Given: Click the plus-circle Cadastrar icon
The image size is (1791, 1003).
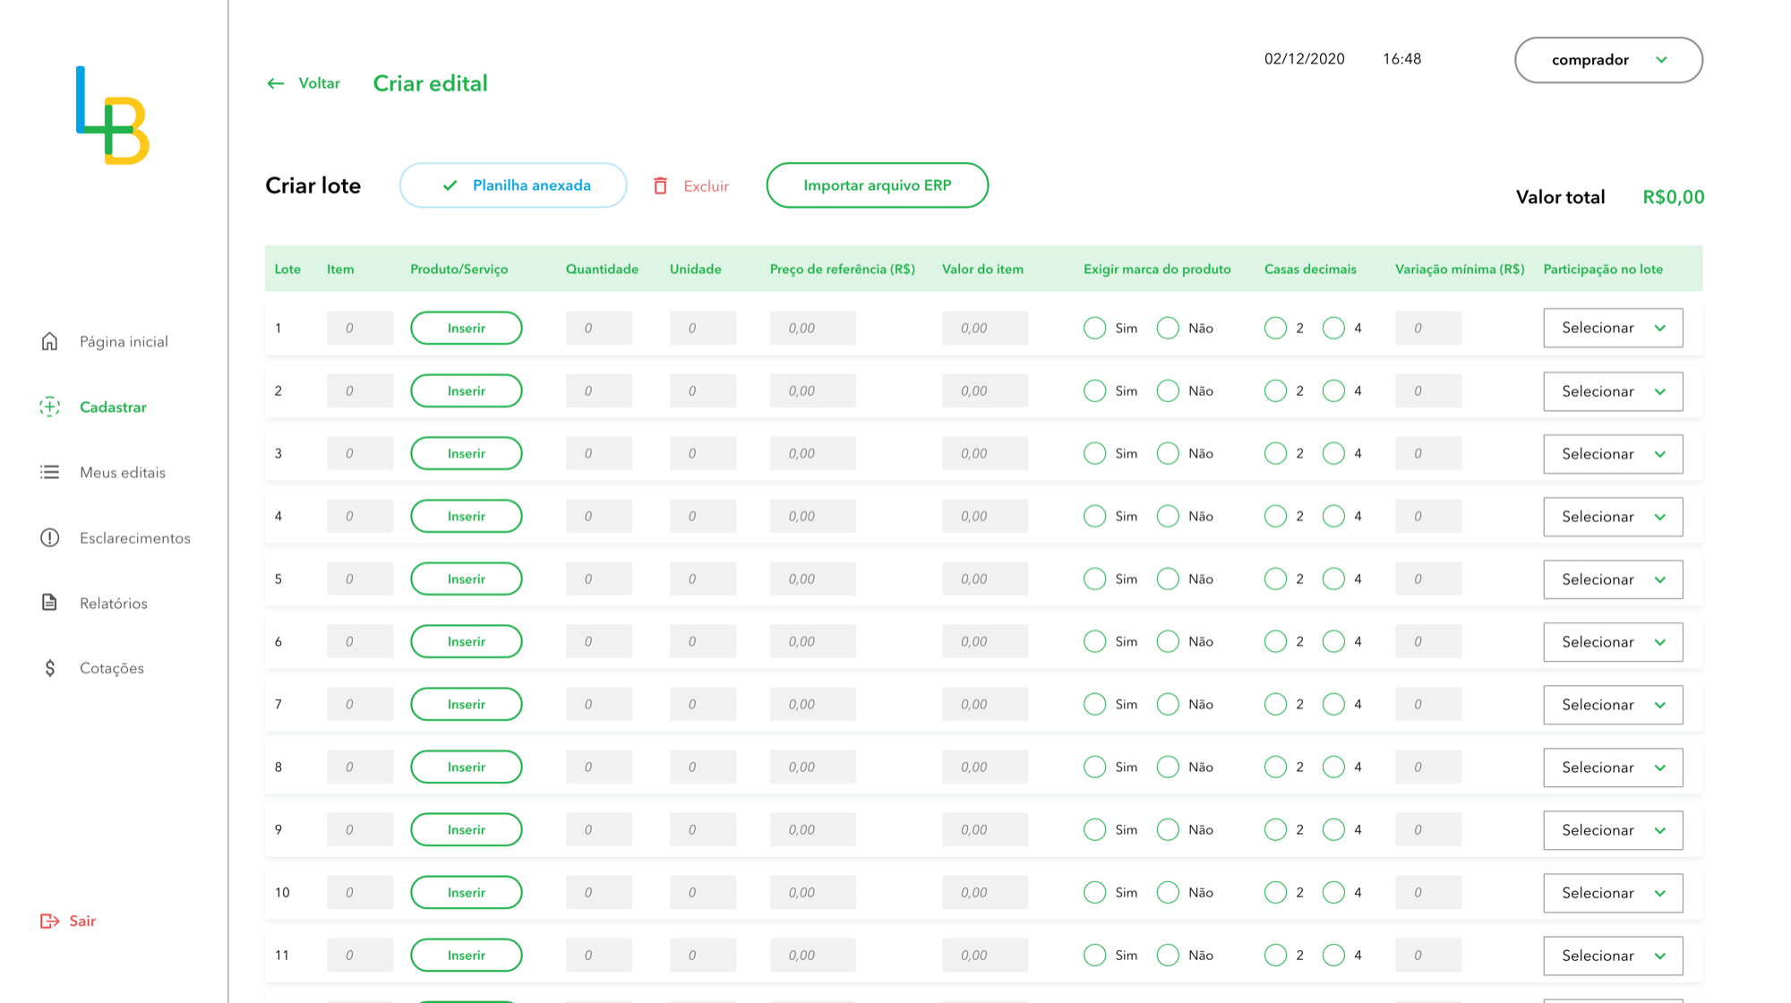Looking at the screenshot, I should 50,407.
